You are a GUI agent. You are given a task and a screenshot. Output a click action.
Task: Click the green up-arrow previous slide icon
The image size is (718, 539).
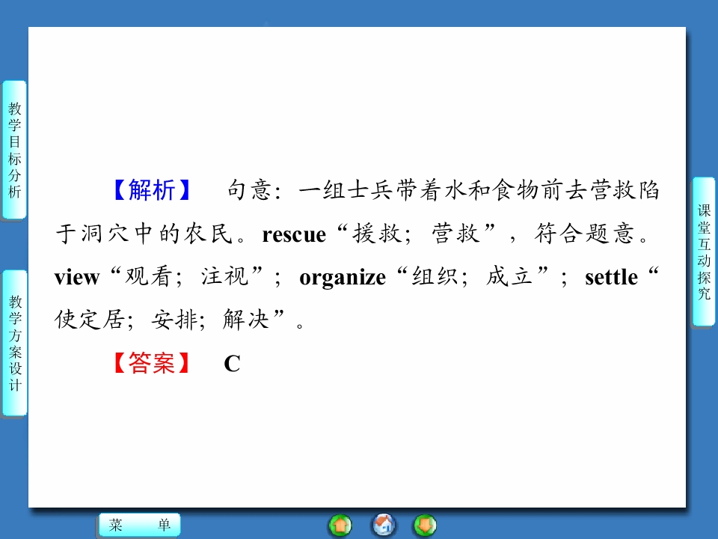coord(340,526)
